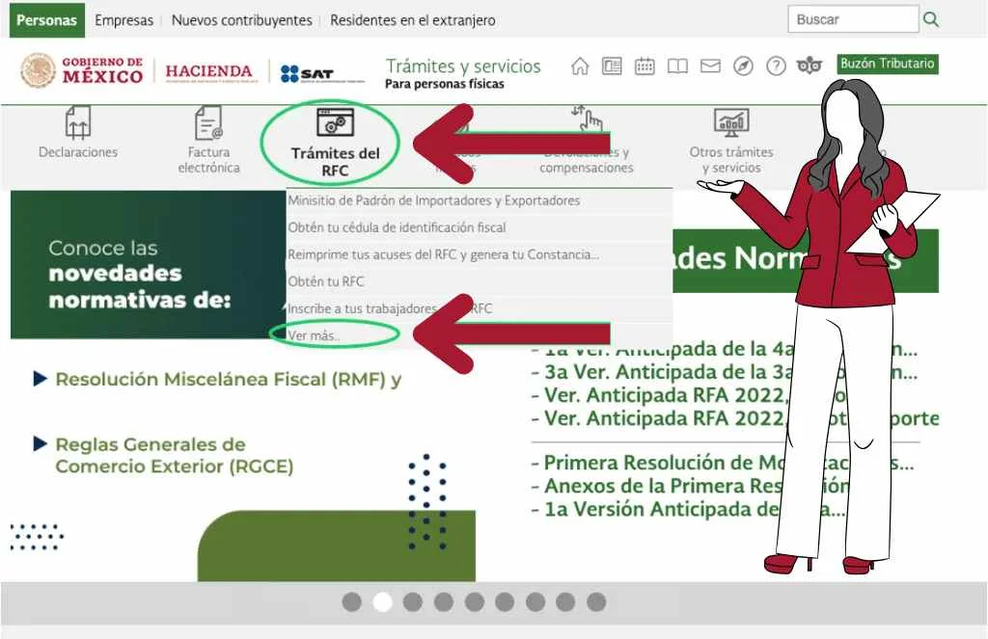Screen dimensions: 988x639
Task: Select Reimprime tus acuses del RFC entry
Action: coord(479,254)
